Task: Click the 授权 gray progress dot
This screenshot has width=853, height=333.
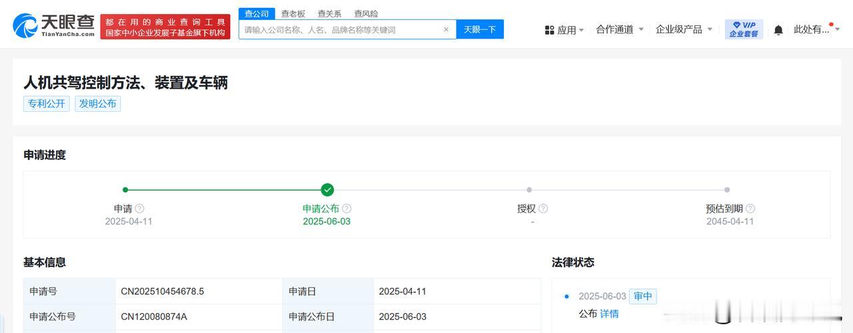Action: pyautogui.click(x=529, y=190)
